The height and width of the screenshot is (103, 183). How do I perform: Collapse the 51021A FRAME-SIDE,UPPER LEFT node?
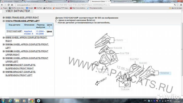click(x=4, y=21)
